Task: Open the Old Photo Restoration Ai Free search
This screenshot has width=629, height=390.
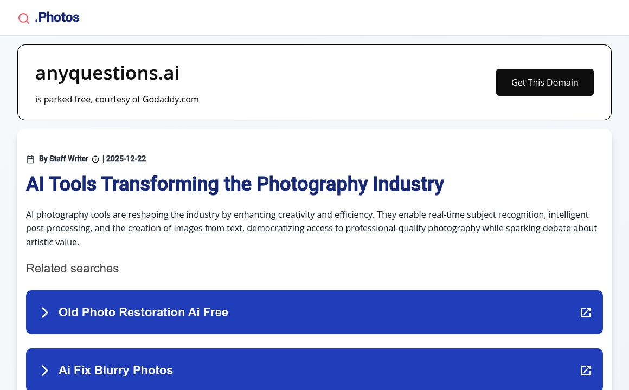Action: point(143,313)
